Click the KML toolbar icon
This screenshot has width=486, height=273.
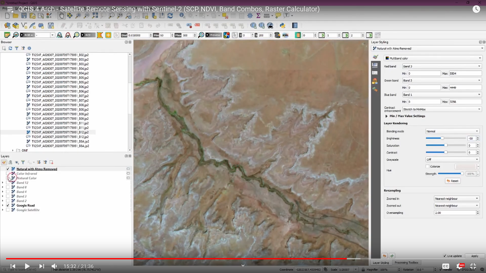coord(286,35)
